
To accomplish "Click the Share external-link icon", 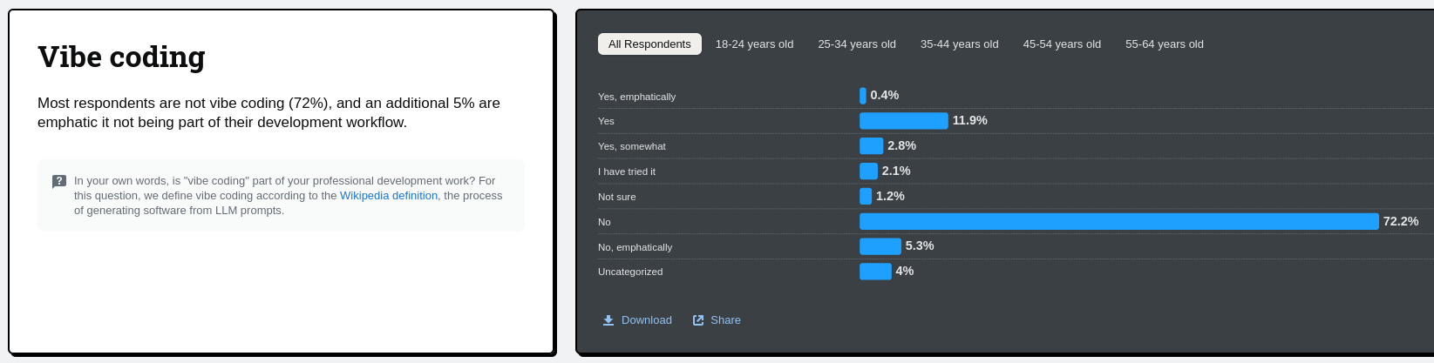I will tap(698, 320).
